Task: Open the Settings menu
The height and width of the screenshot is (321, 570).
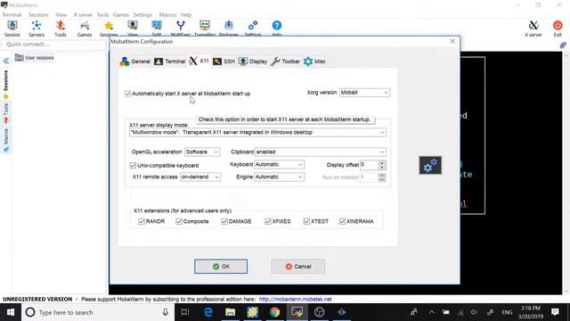Action: (142, 15)
